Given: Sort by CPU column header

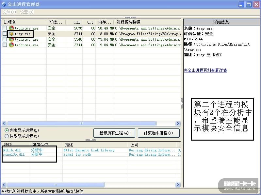Looking at the screenshot, I should [89, 22].
